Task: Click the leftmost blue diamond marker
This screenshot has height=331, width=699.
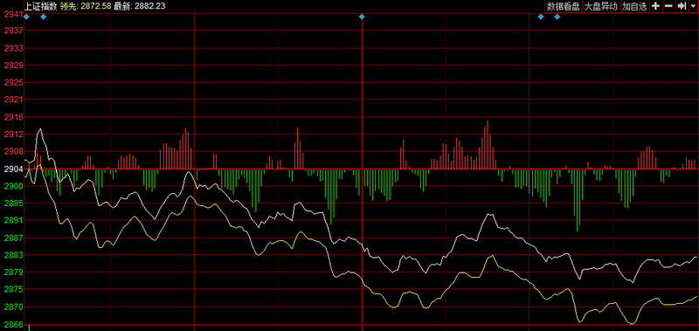Action: point(26,17)
